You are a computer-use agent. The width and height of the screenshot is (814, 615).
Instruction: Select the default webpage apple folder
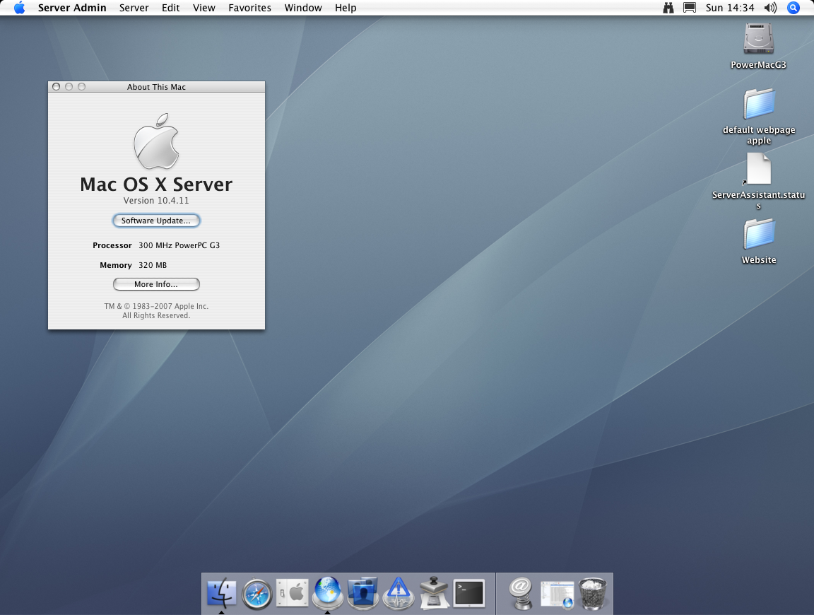click(x=759, y=104)
